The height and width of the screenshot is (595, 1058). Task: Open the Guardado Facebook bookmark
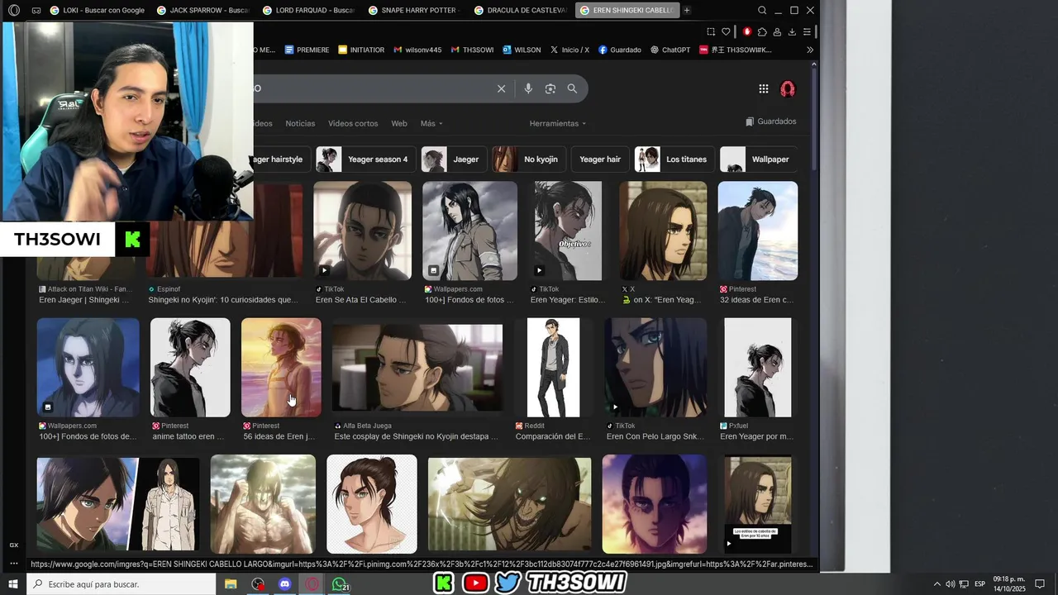619,50
